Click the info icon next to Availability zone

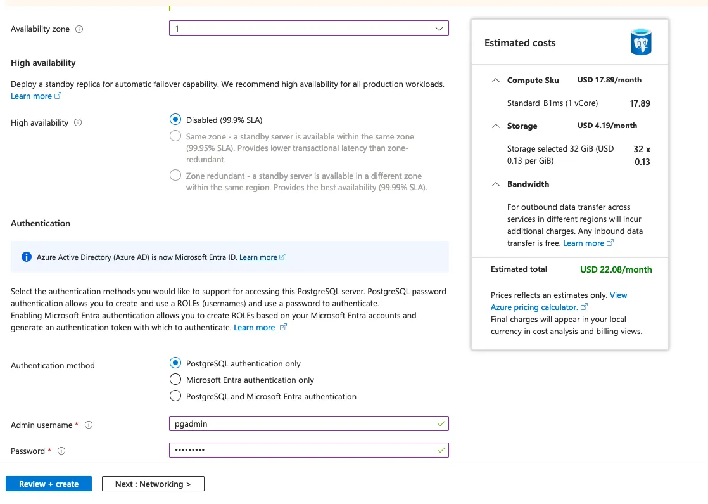pos(79,29)
